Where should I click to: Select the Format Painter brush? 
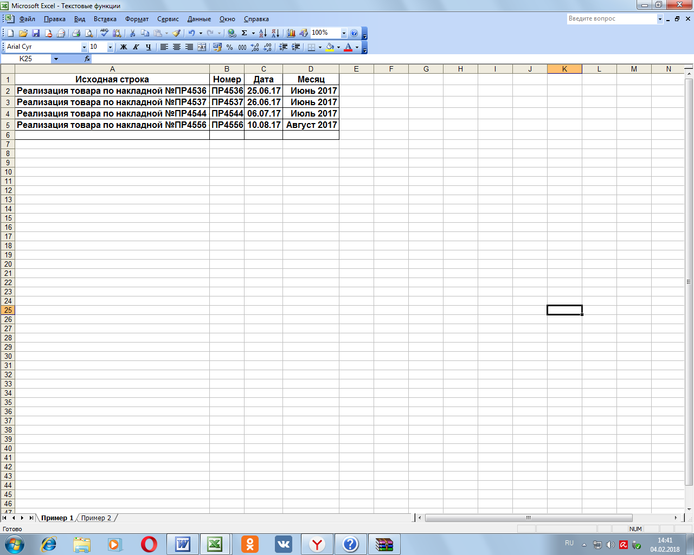coord(176,33)
